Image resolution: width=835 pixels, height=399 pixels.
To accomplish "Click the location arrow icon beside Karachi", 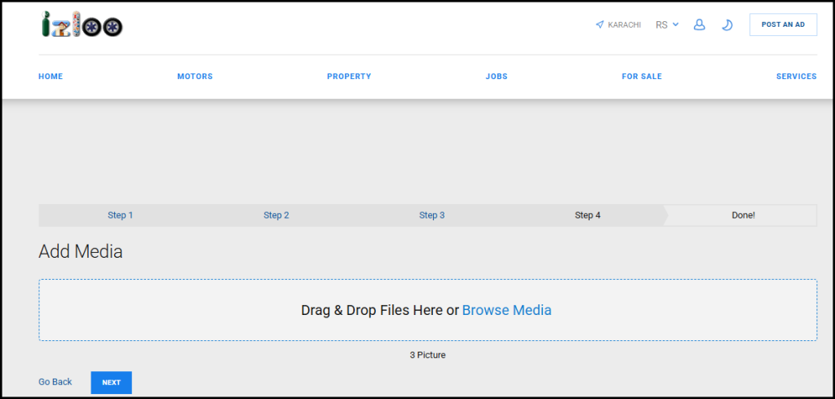I will [x=599, y=25].
